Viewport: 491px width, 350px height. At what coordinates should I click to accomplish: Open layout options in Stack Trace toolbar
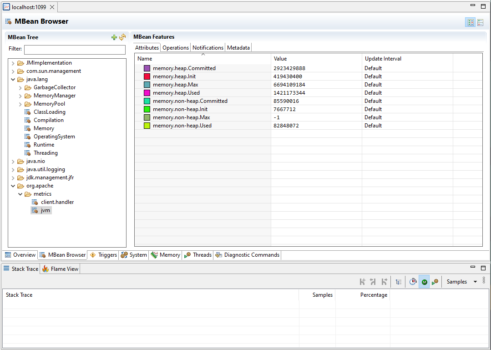coord(398,281)
